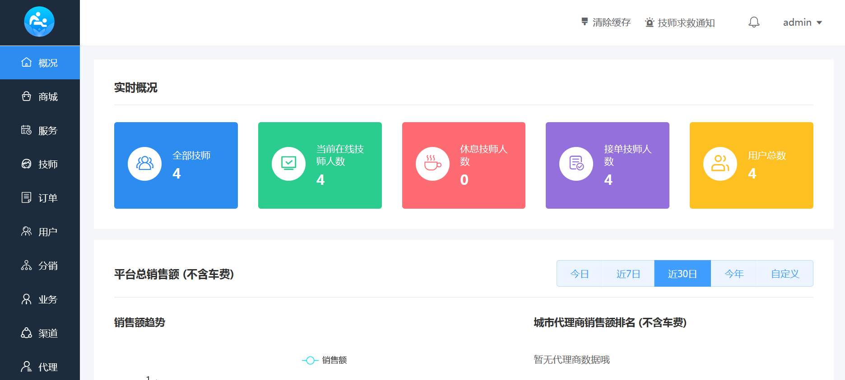Click the 技师 sidebar icon
Screen dimensions: 845x380
tap(27, 164)
